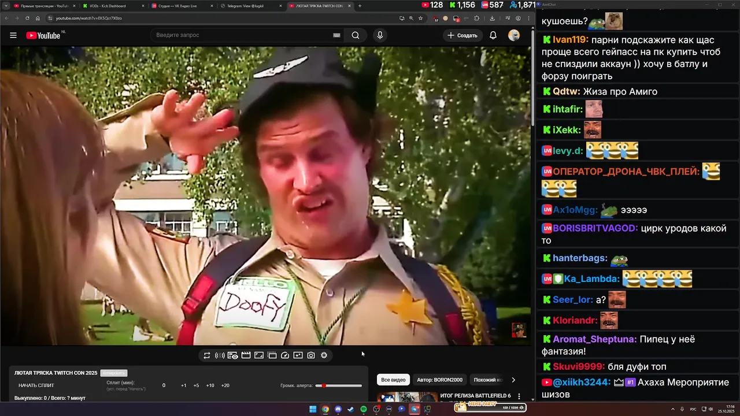Switch input language 'РУС' in tray
The height and width of the screenshot is (416, 740).
pyautogui.click(x=693, y=409)
